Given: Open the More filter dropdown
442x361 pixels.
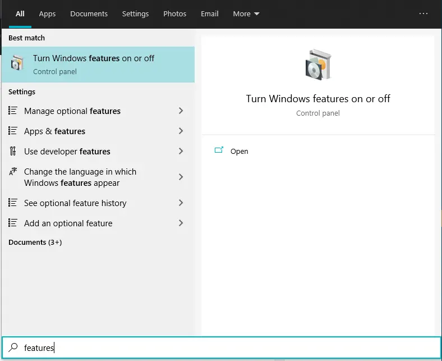Looking at the screenshot, I should coord(246,14).
